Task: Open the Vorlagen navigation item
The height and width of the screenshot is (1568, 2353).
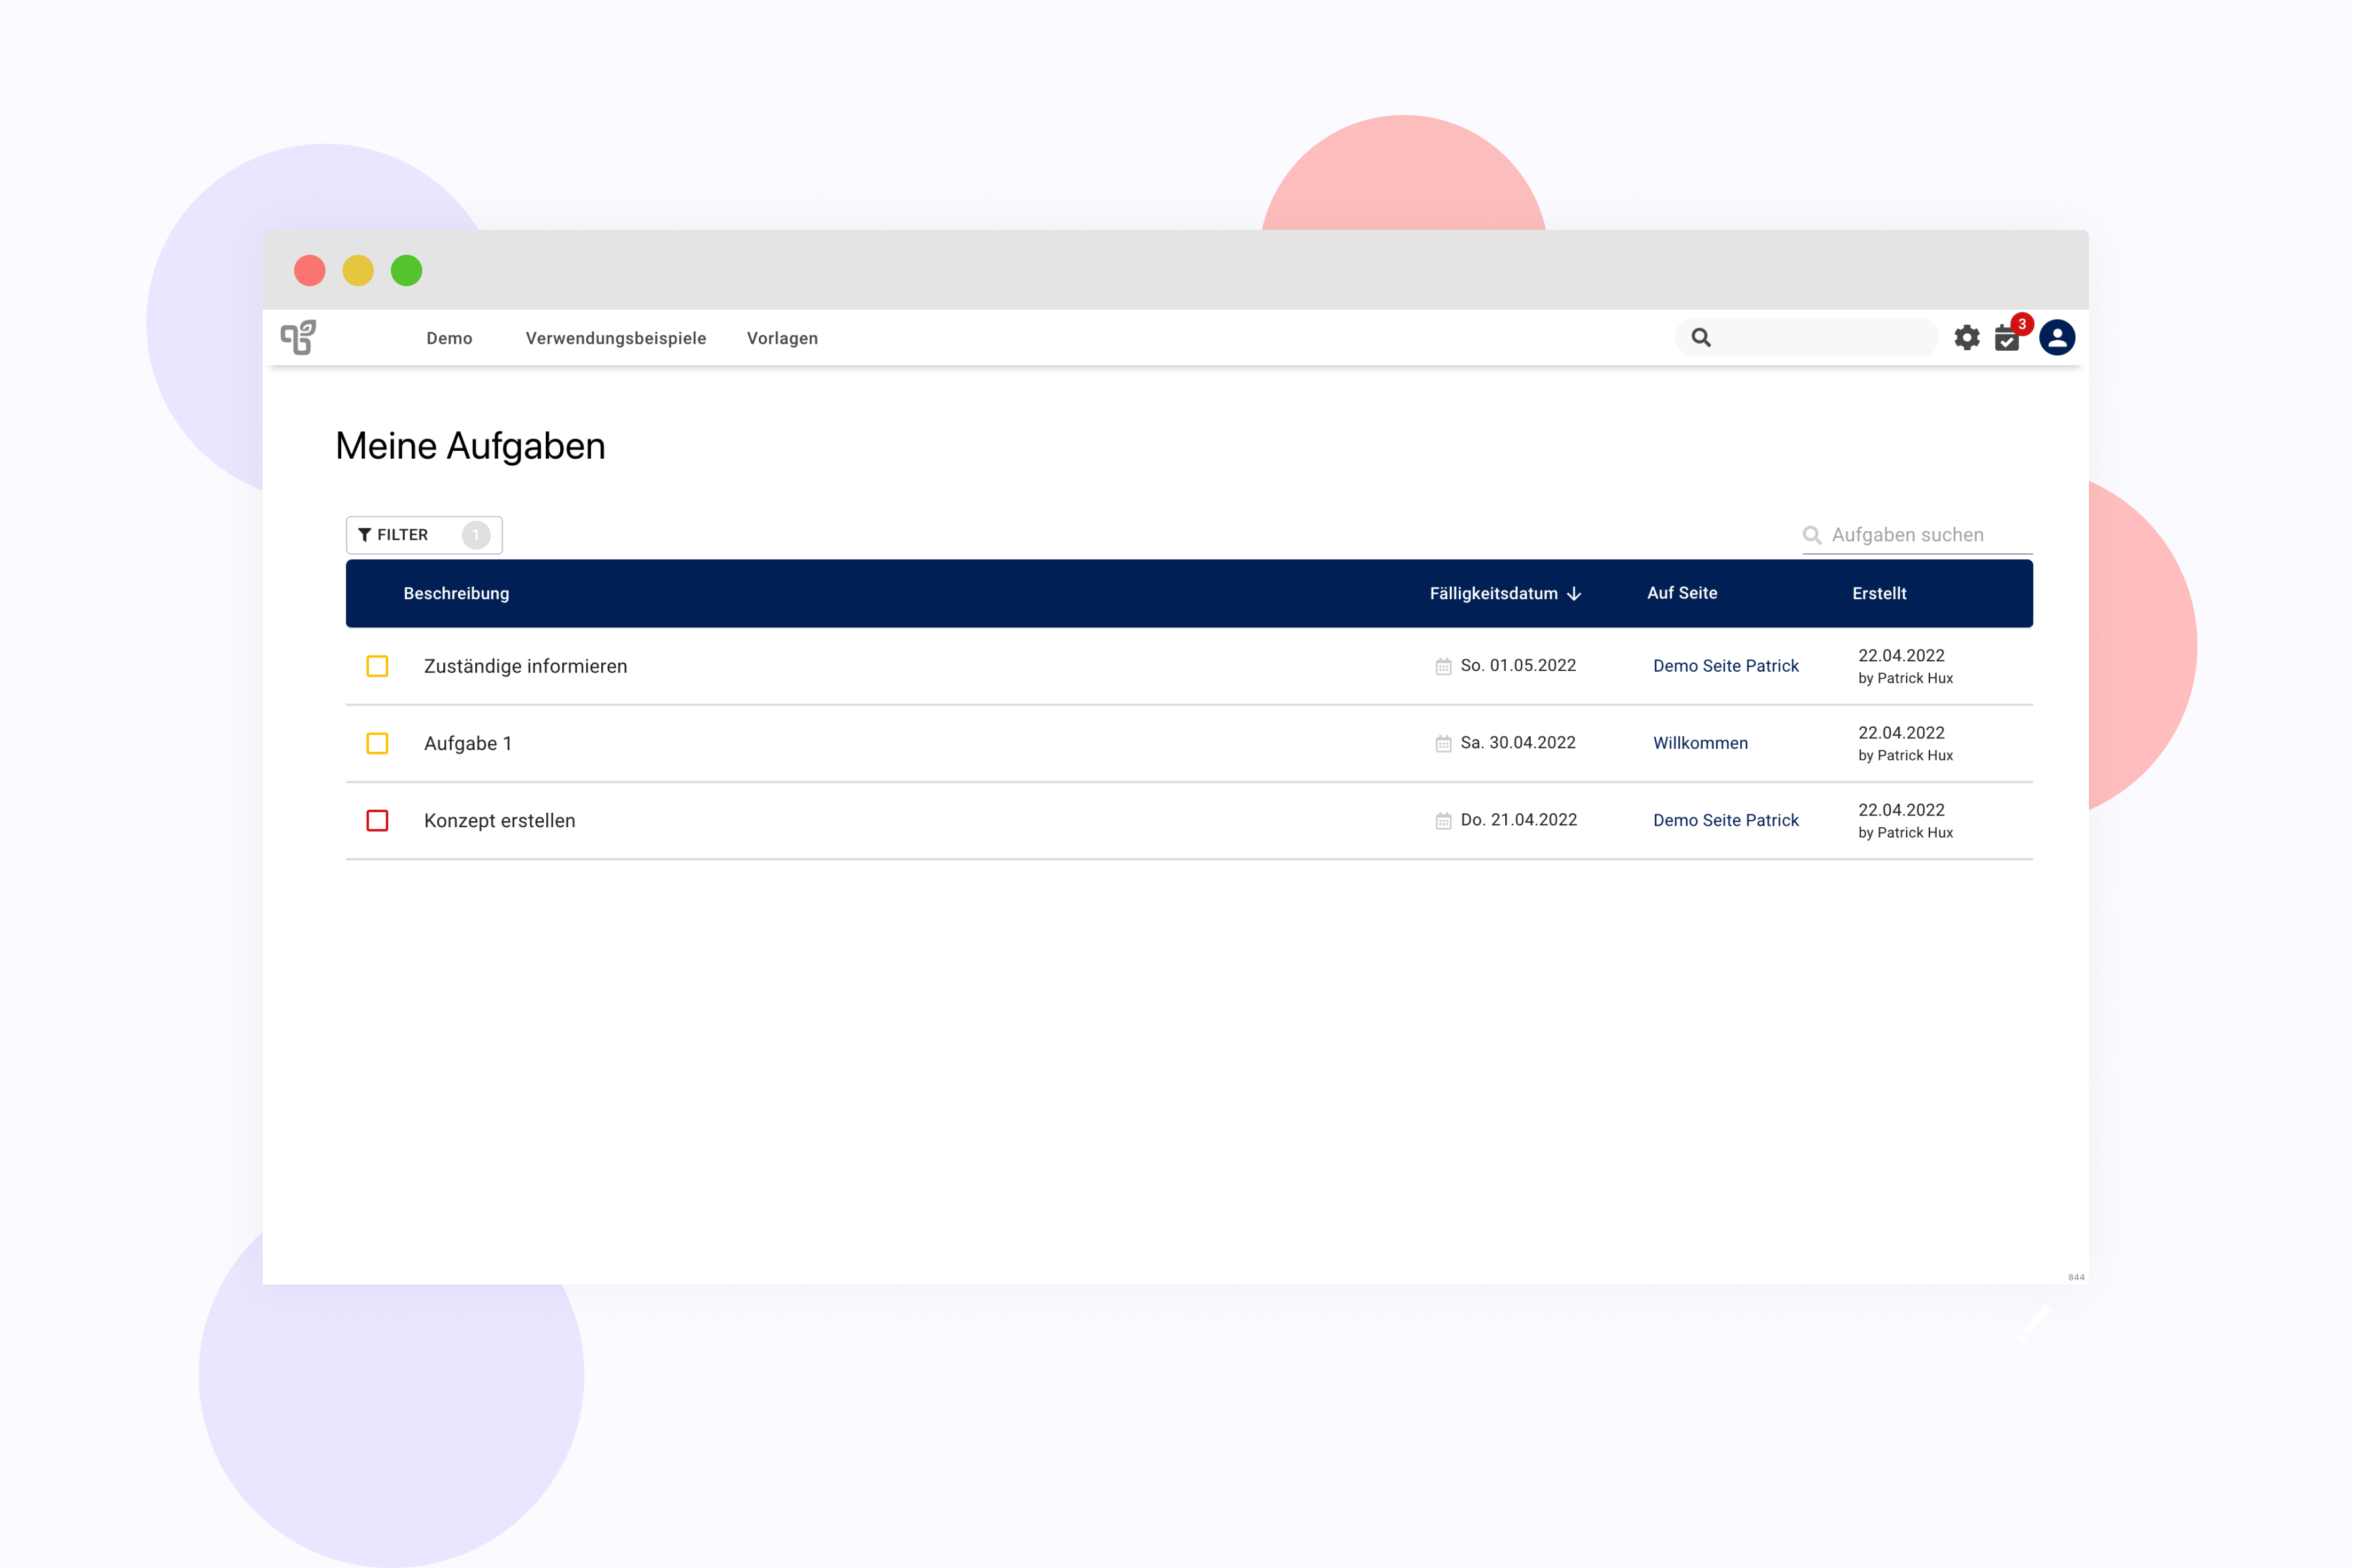Action: [781, 339]
